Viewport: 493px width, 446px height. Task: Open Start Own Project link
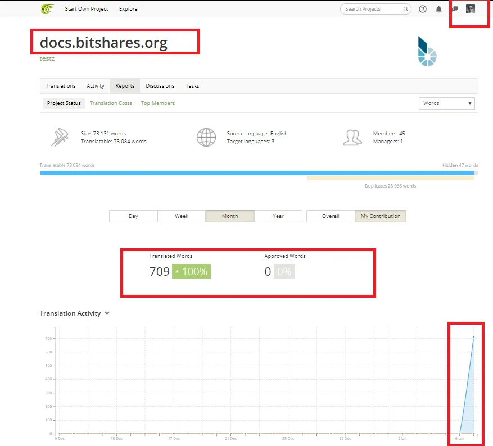[x=87, y=9]
